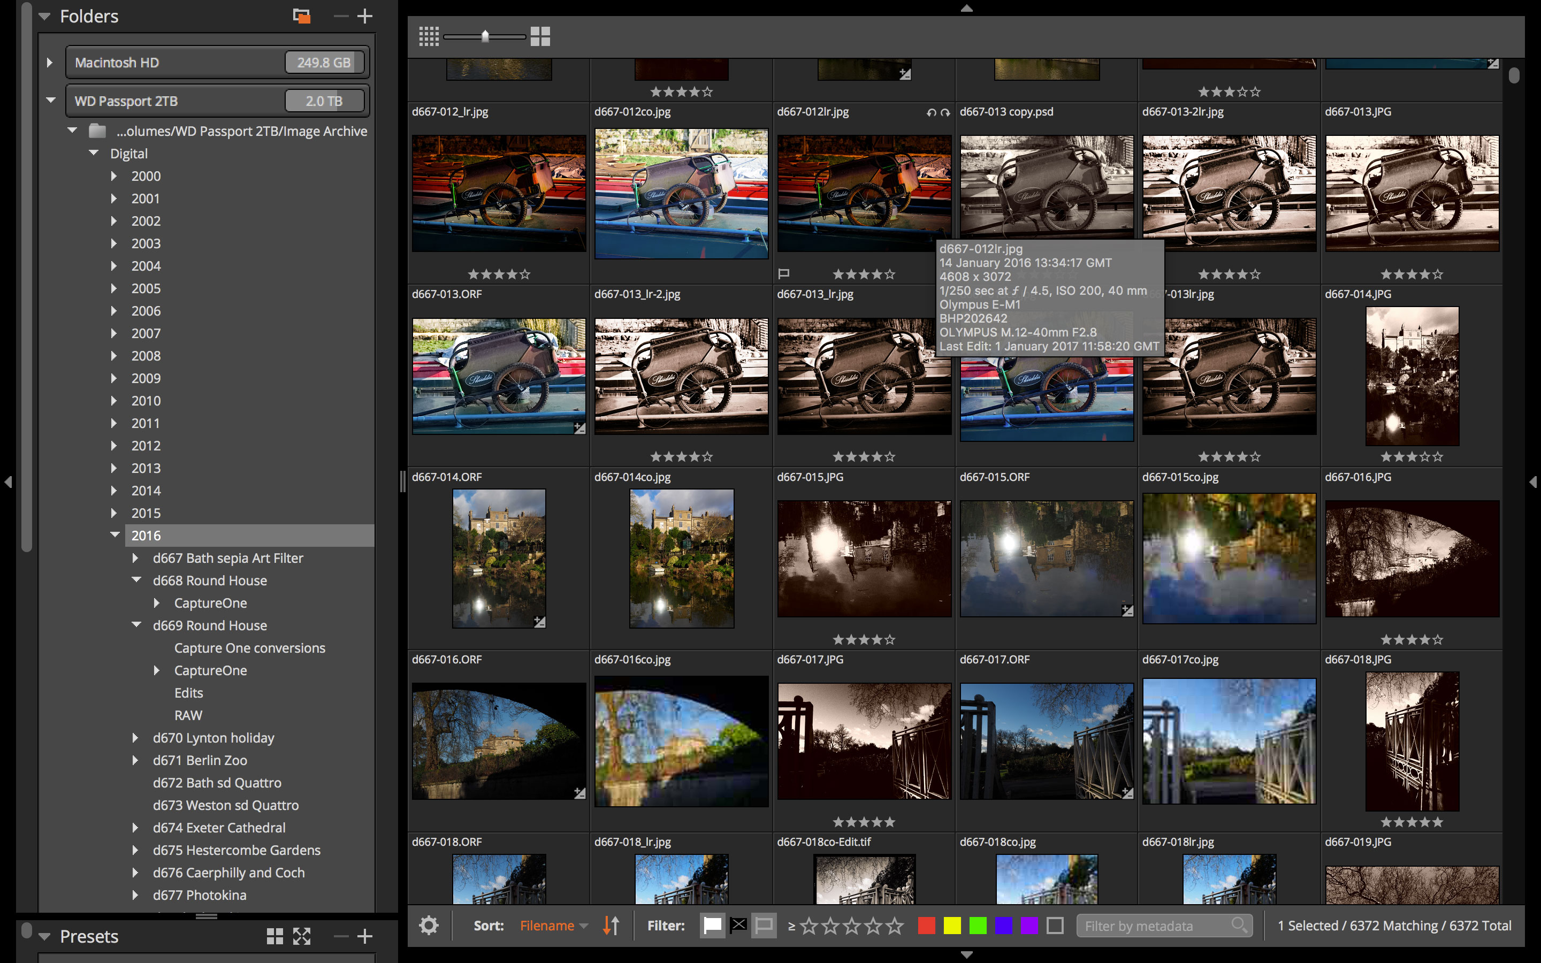Set the filter to five stars
The width and height of the screenshot is (1541, 963).
pos(895,926)
